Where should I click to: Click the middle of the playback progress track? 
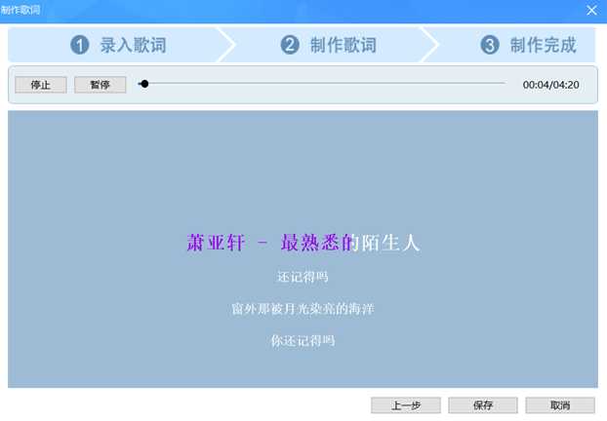(x=322, y=83)
